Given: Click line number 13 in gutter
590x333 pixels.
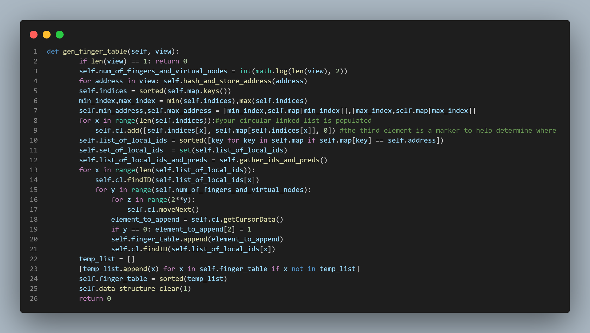Looking at the screenshot, I should pyautogui.click(x=34, y=170).
